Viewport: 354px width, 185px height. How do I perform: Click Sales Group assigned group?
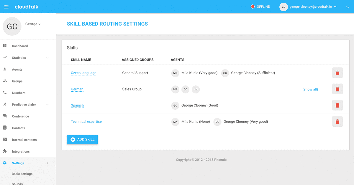[132, 89]
